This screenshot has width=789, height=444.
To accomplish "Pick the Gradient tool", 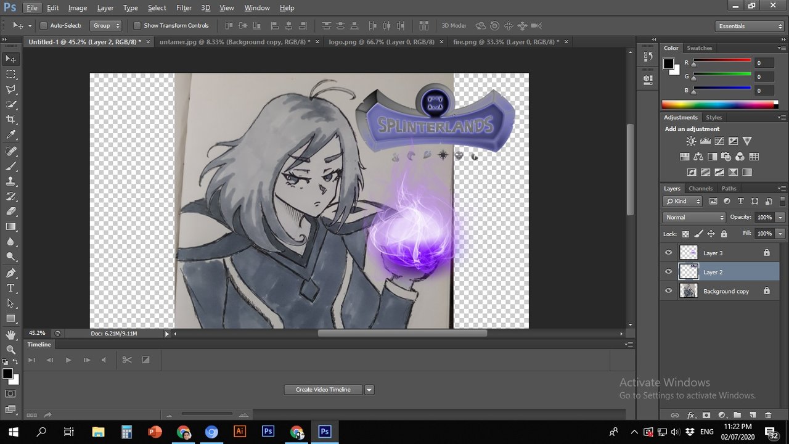I will click(x=11, y=227).
